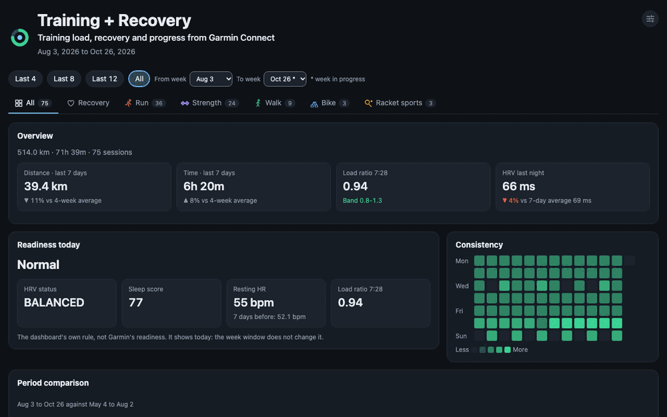
Task: Switch to the Racket sports tab
Action: click(400, 103)
